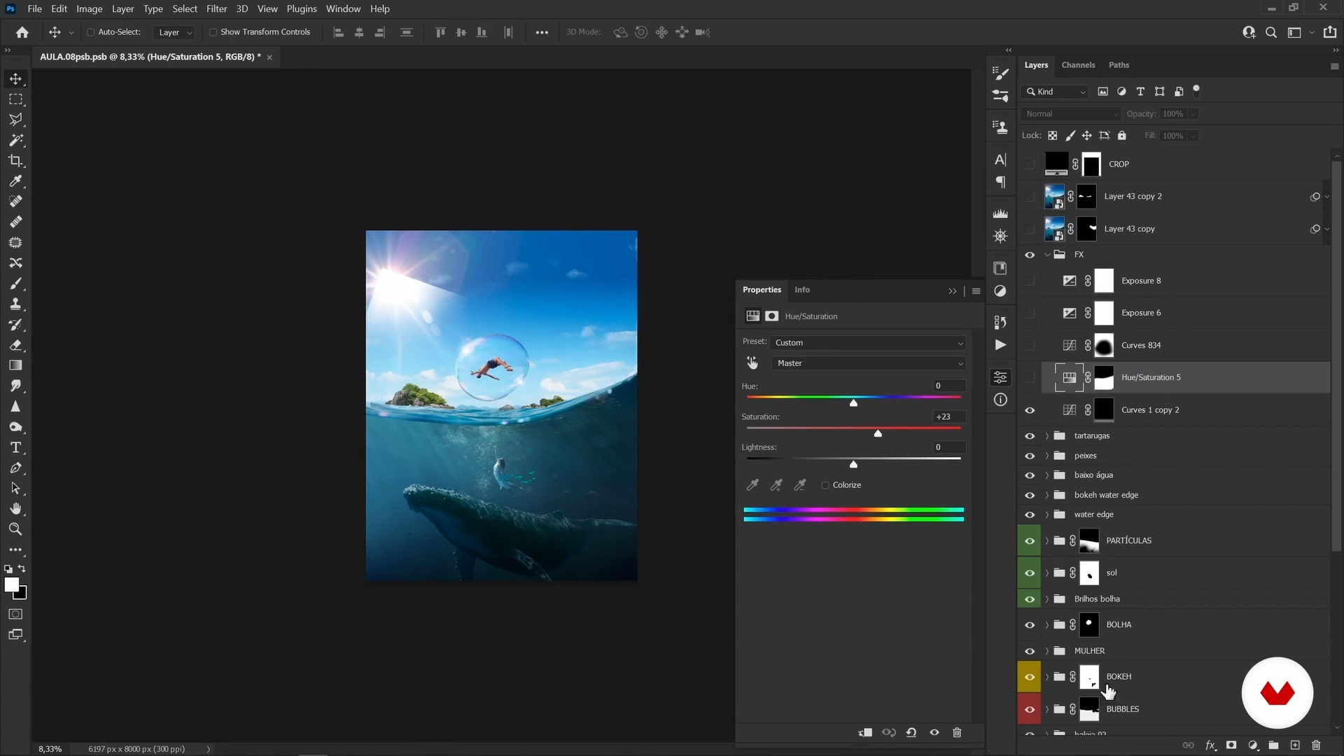
Task: Click the Hue/Saturation 5 layer mask thumbnail
Action: tap(1104, 378)
